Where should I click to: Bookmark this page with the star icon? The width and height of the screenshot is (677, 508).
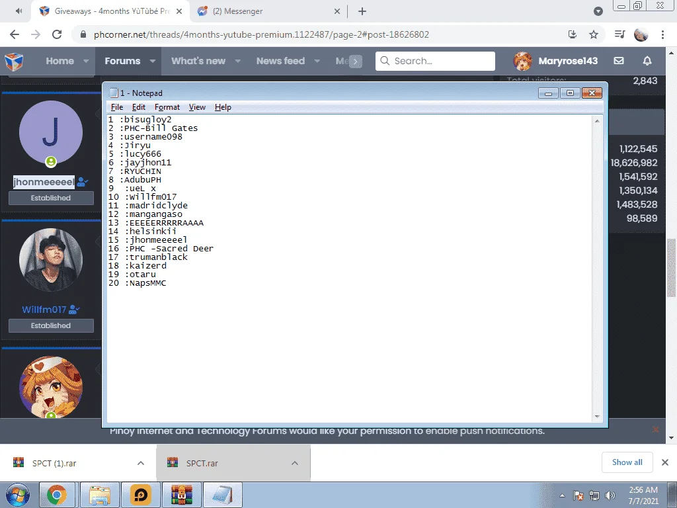click(594, 34)
